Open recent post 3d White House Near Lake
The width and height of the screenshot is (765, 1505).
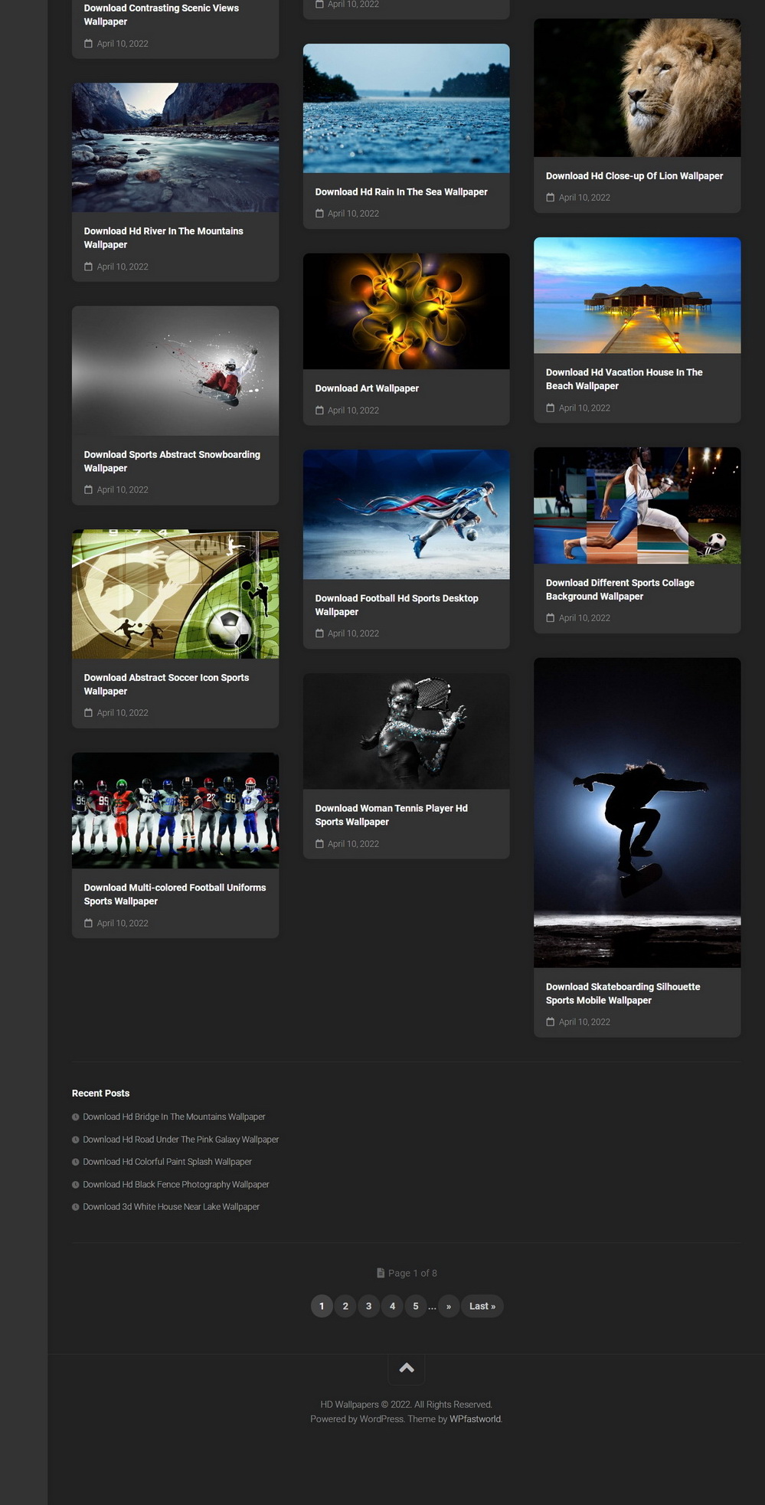(171, 1207)
